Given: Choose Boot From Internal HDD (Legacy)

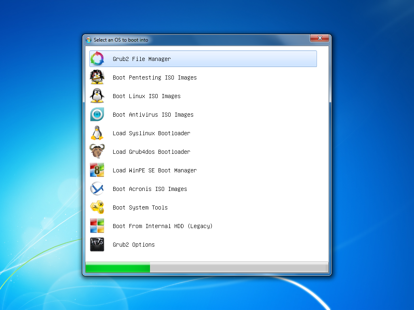Looking at the screenshot, I should 163,226.
